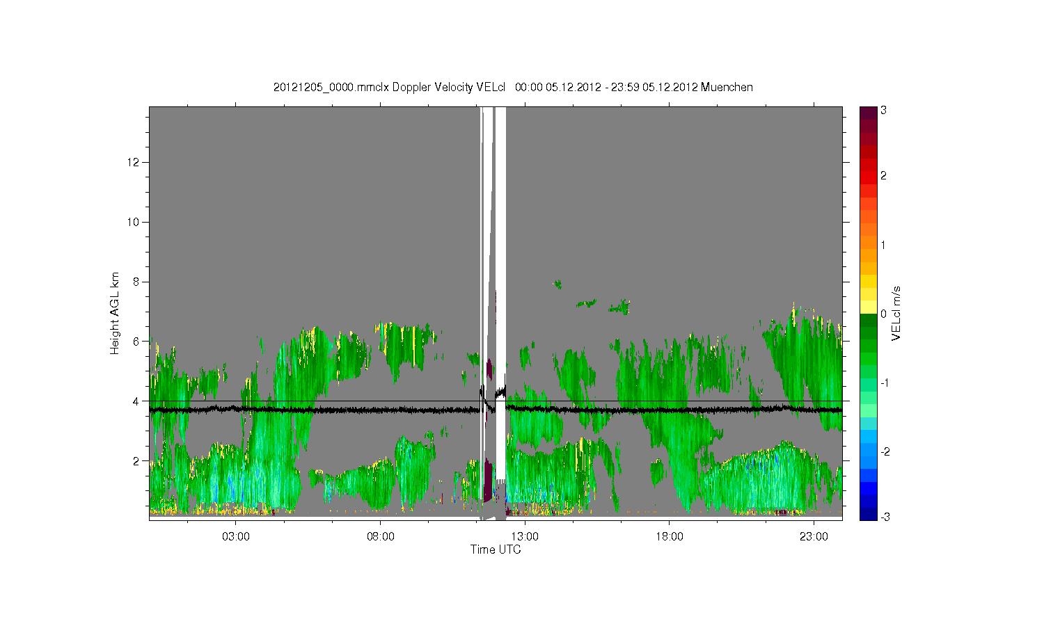The width and height of the screenshot is (1044, 626).
Task: Click the 03:00 time tick label
Action: [236, 536]
